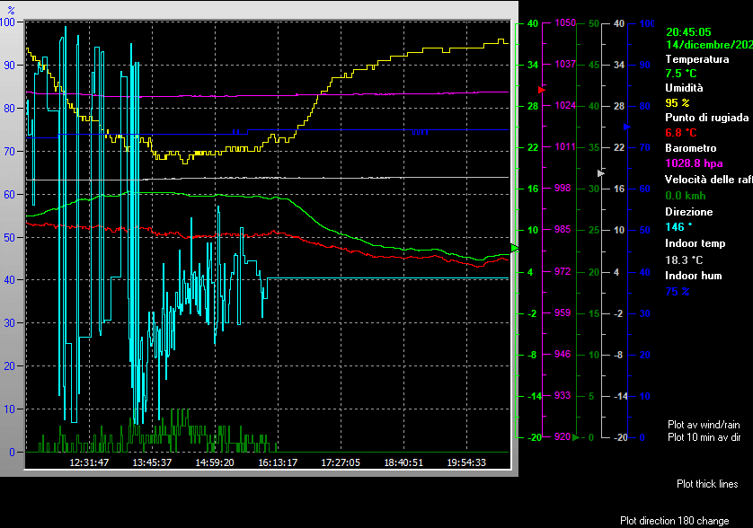The image size is (753, 528).
Task: Click the red dew point marker arrow
Action: [541, 90]
